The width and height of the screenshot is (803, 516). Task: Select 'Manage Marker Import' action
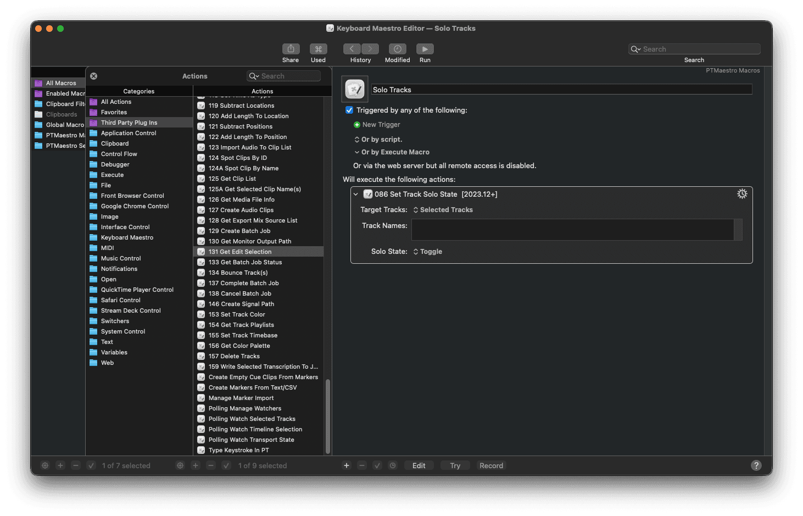259,398
